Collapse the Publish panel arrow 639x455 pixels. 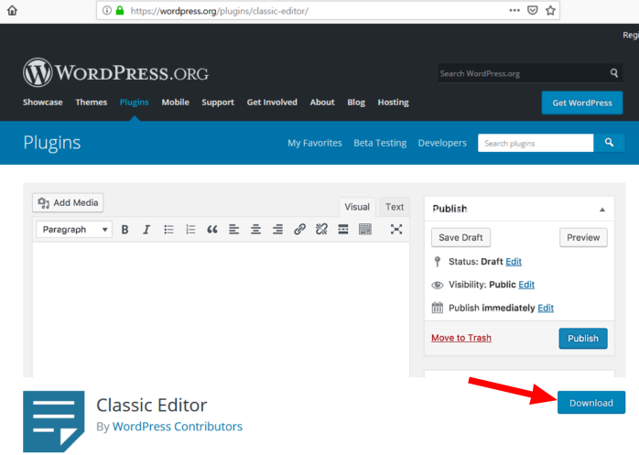[602, 210]
